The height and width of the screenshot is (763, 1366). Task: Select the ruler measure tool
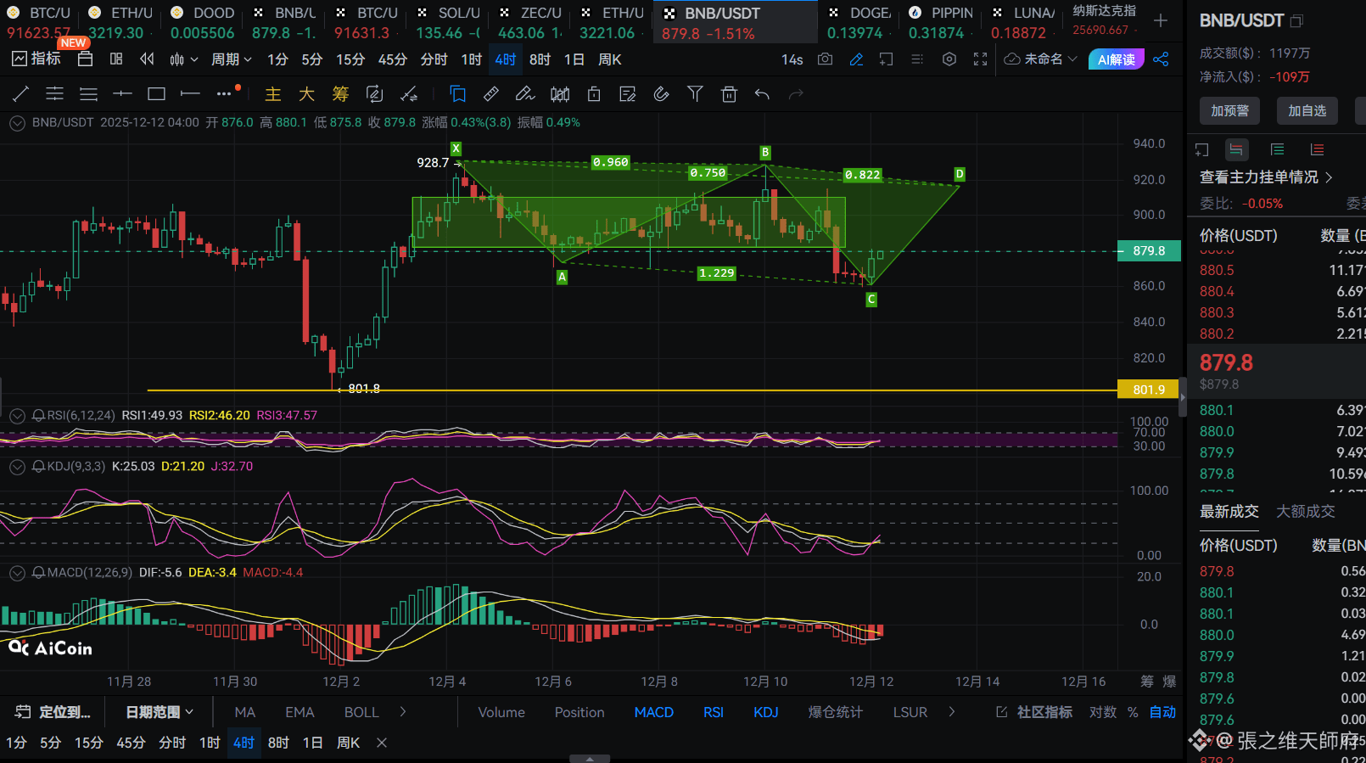pyautogui.click(x=491, y=94)
